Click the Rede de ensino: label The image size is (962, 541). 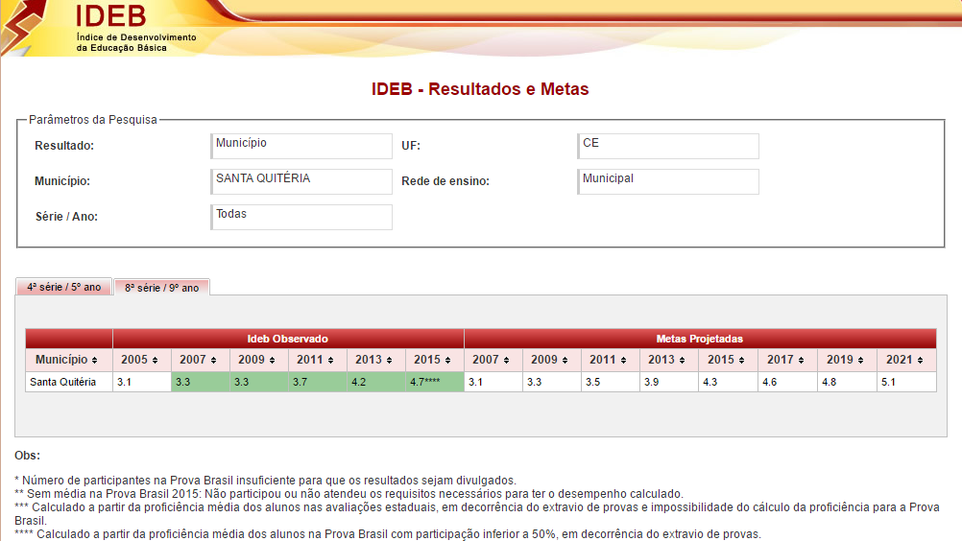[x=445, y=181]
